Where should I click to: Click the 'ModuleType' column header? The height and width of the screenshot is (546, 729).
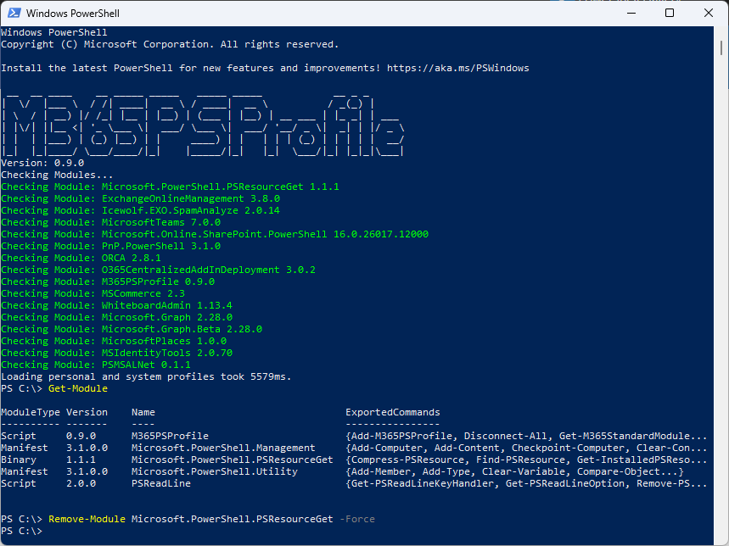[x=31, y=412]
